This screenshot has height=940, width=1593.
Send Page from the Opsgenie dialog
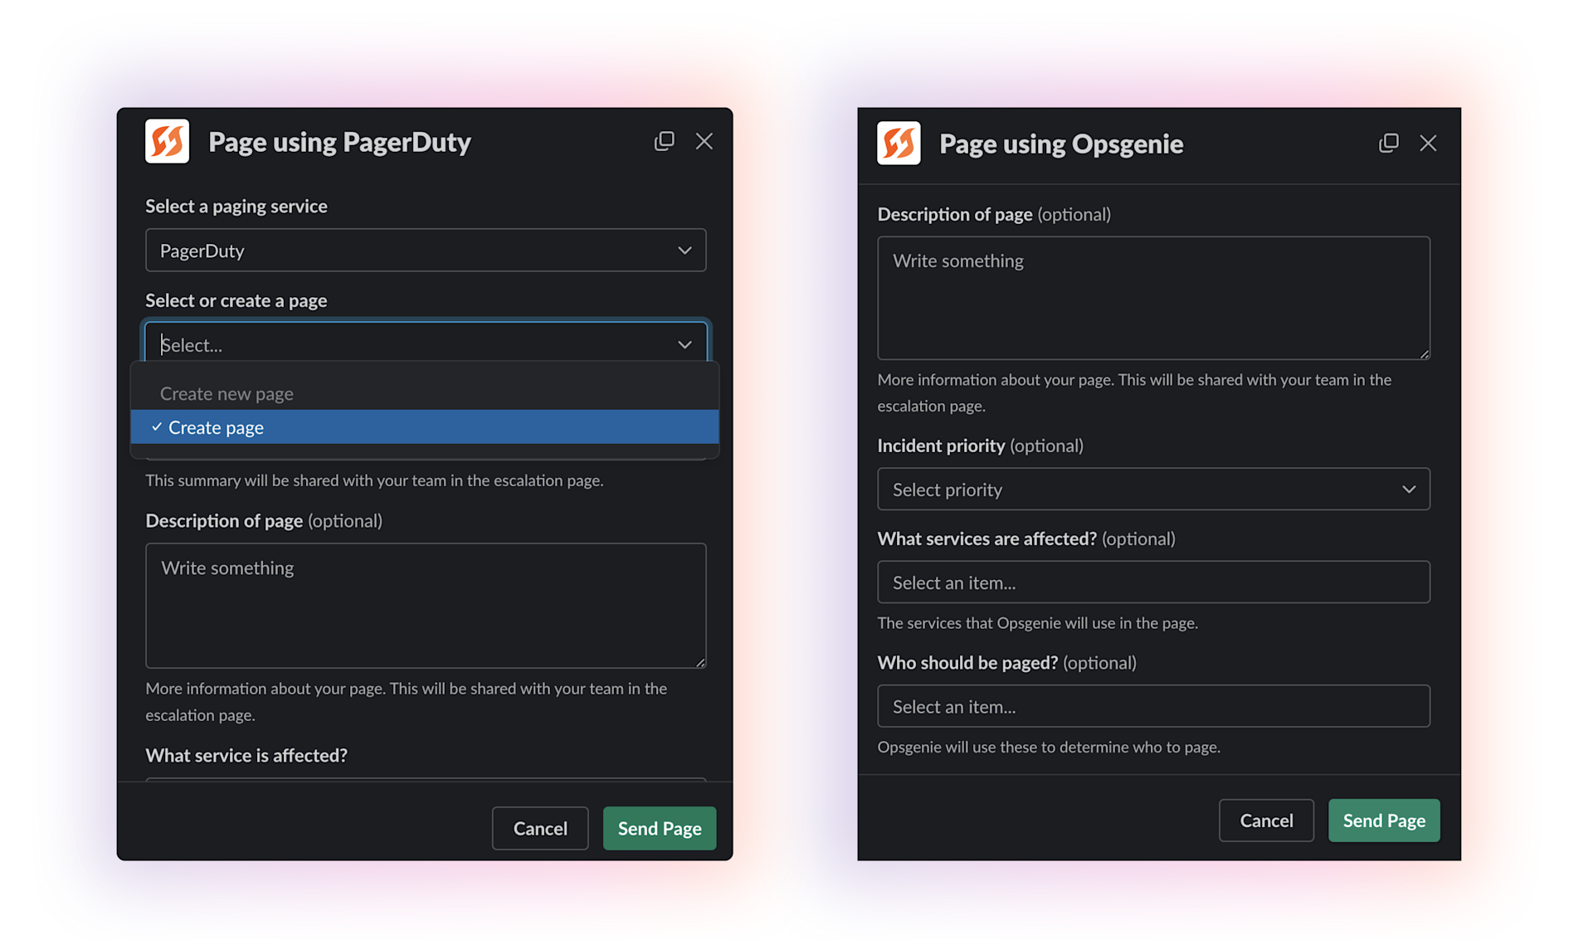point(1383,821)
